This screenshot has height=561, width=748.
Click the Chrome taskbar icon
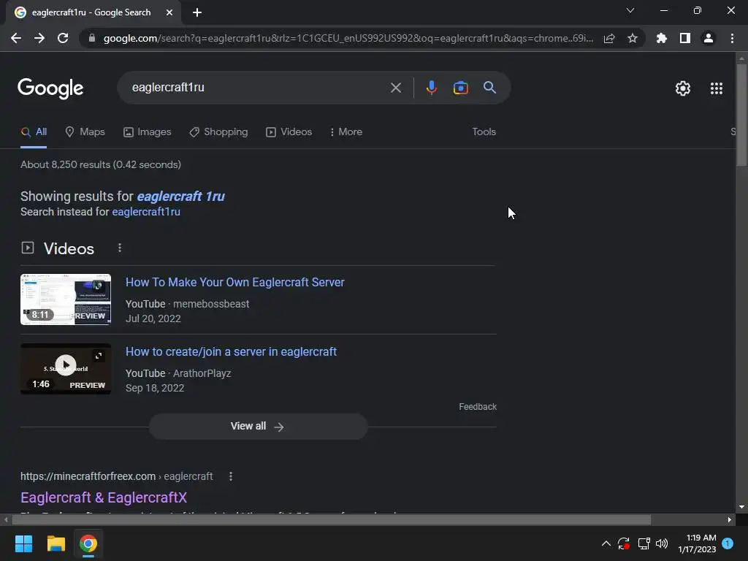[88, 543]
